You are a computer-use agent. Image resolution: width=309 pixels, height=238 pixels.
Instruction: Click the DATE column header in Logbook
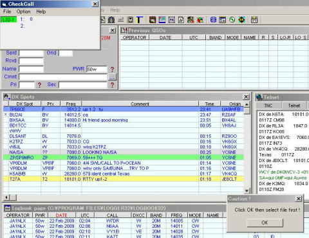(62, 215)
